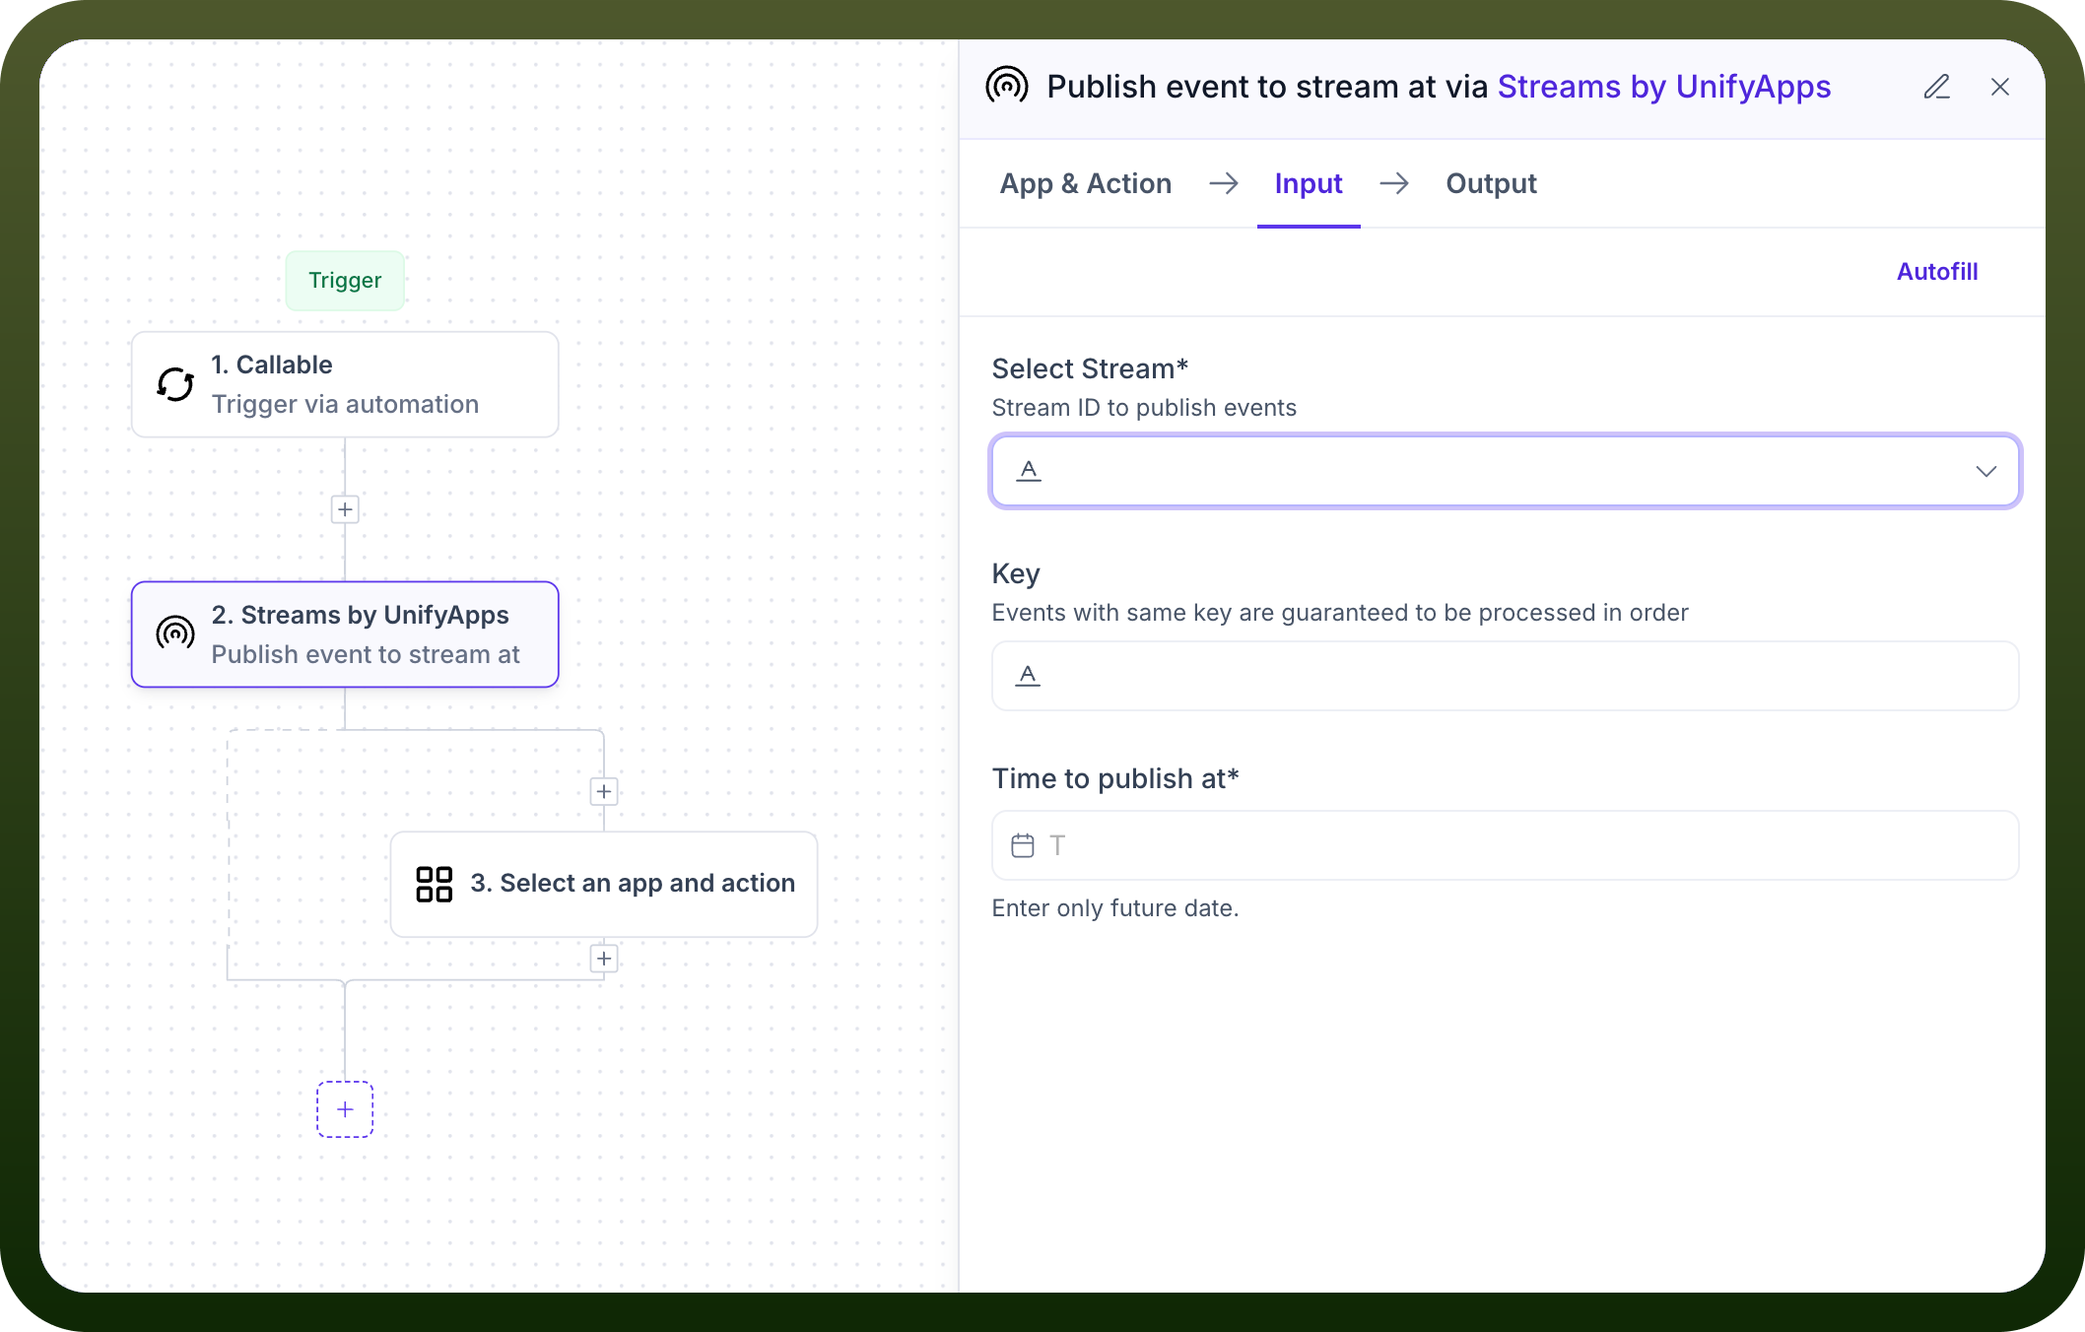Screen dimensions: 2085x1332
Task: Click the Streams broadcast icon in panel header
Action: 1007,86
